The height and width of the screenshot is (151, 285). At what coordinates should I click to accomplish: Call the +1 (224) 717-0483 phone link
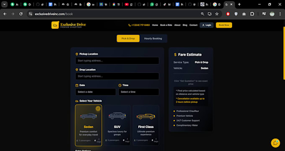click(139, 25)
